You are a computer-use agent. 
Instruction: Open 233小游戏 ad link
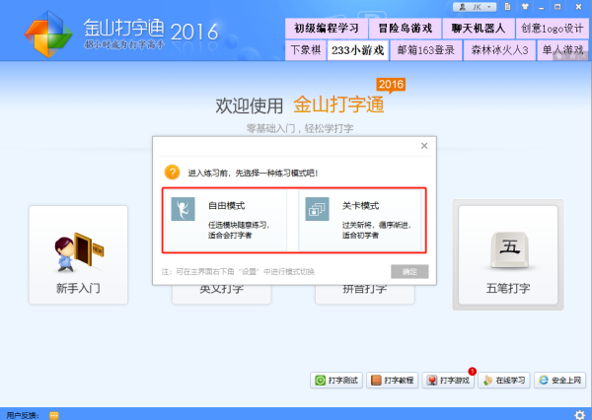pos(357,50)
